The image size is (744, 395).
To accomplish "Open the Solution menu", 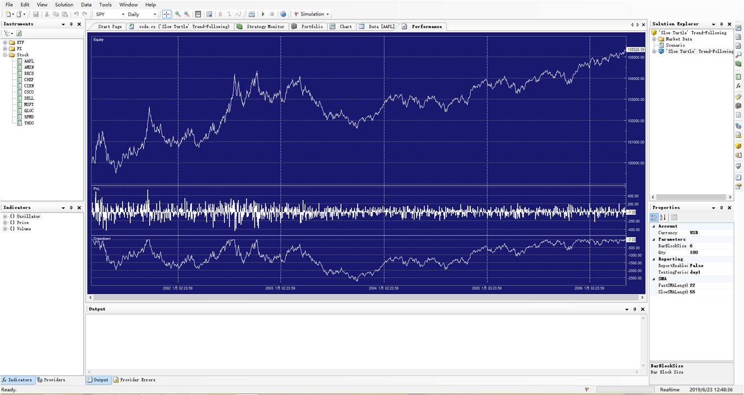I will (x=64, y=4).
